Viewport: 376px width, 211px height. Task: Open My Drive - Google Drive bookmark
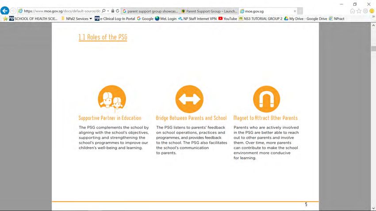tap(306, 19)
